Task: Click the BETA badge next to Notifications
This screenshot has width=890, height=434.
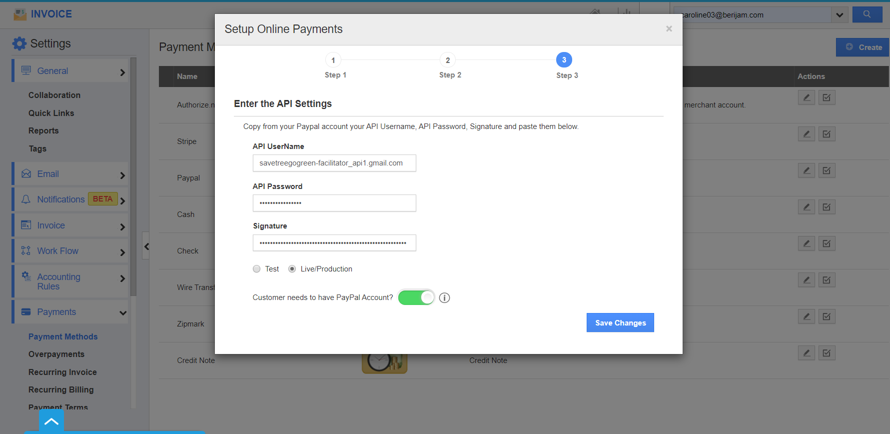Action: click(x=102, y=199)
